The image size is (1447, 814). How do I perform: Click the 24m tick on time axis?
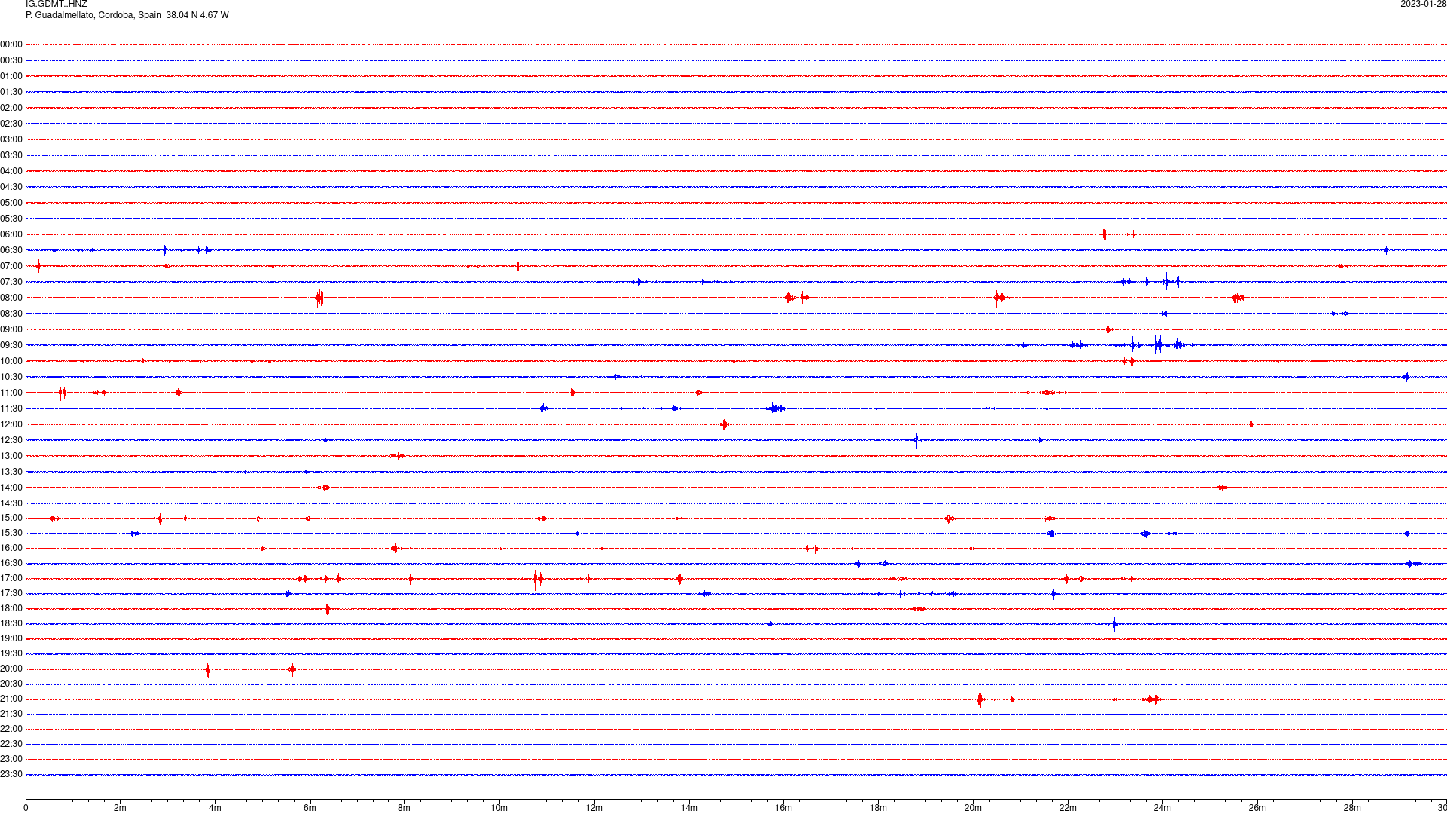pyautogui.click(x=1162, y=808)
